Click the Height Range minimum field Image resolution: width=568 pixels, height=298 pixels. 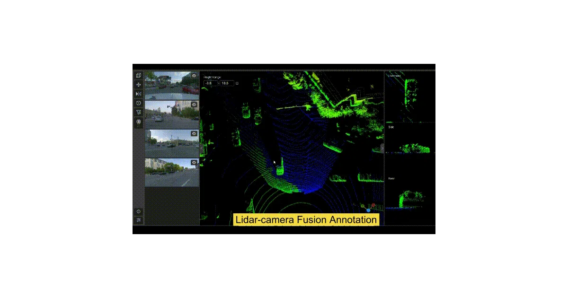pyautogui.click(x=211, y=83)
